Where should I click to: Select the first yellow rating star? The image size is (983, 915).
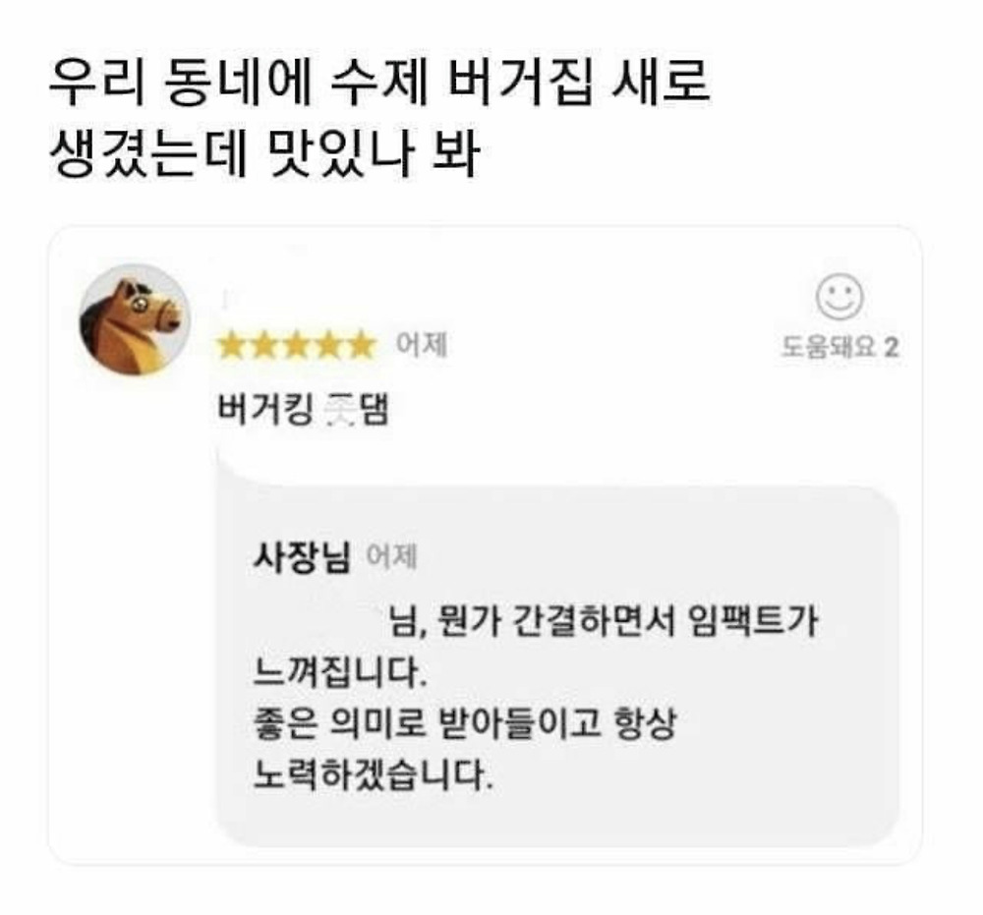[x=231, y=345]
